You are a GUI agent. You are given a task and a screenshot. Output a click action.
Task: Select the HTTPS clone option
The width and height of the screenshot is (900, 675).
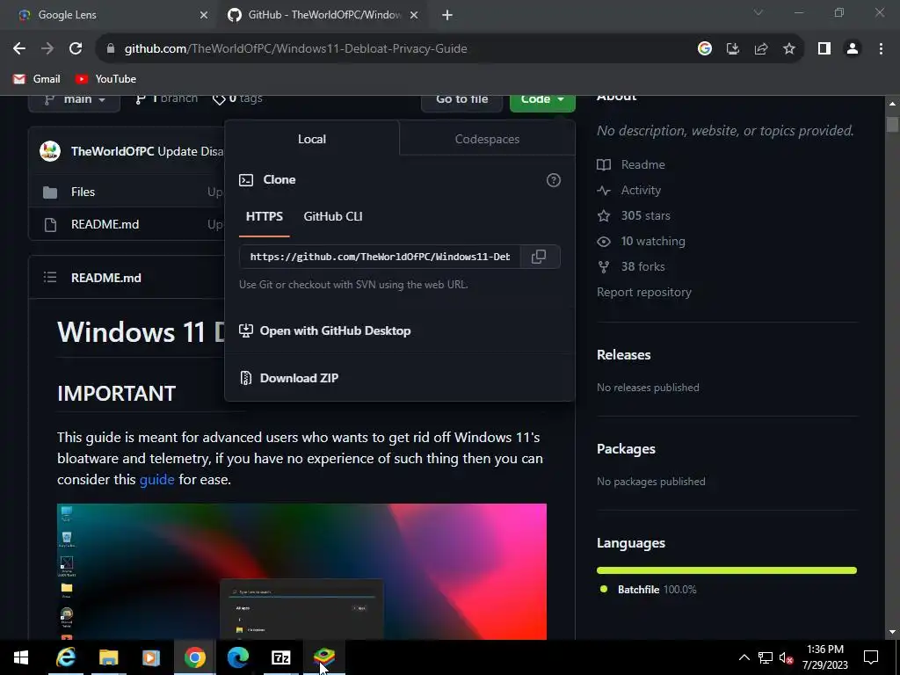264,216
